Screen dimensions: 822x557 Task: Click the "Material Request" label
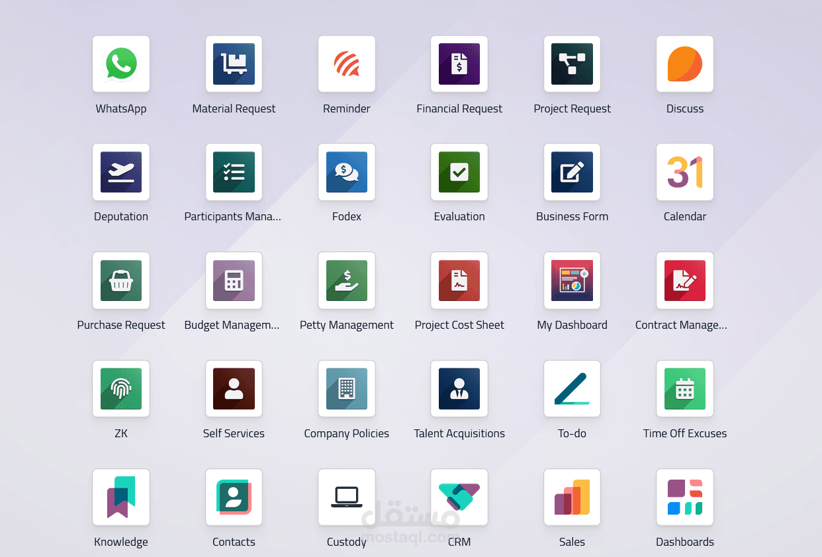[x=234, y=108]
